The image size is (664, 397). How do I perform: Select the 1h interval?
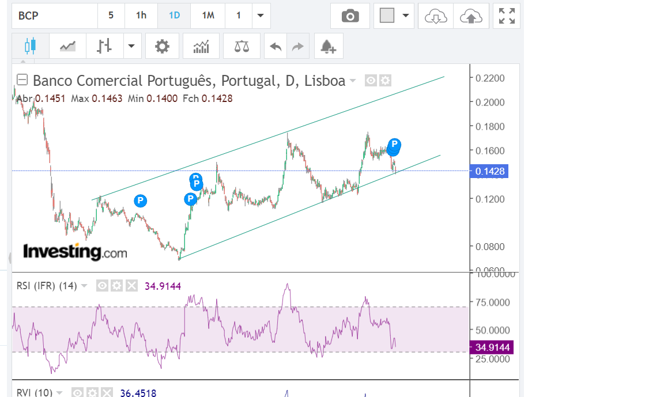[x=141, y=16]
